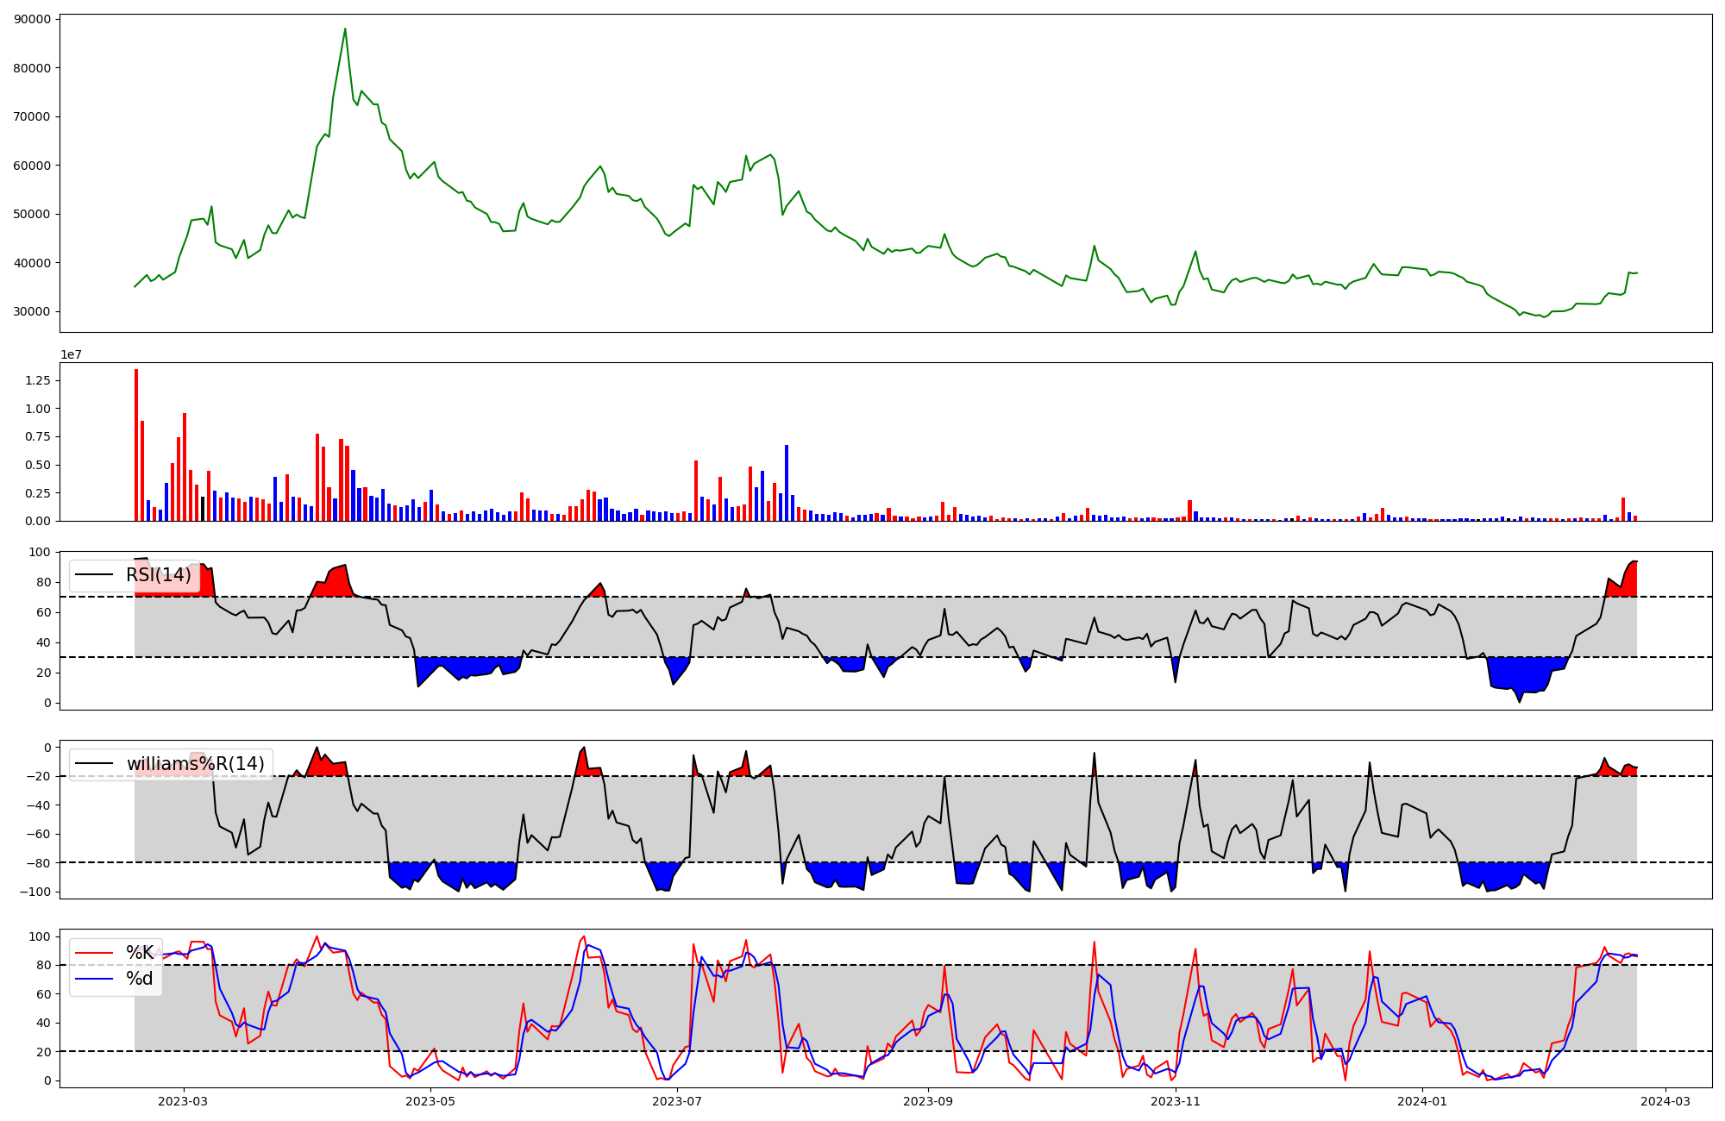Click the RSI(14) legend entry

click(158, 575)
